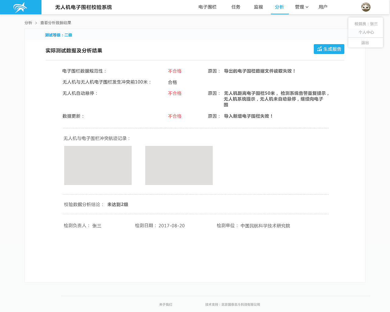Click the 技术支持 company link
Image resolution: width=390 pixels, height=312 pixels.
click(x=232, y=304)
